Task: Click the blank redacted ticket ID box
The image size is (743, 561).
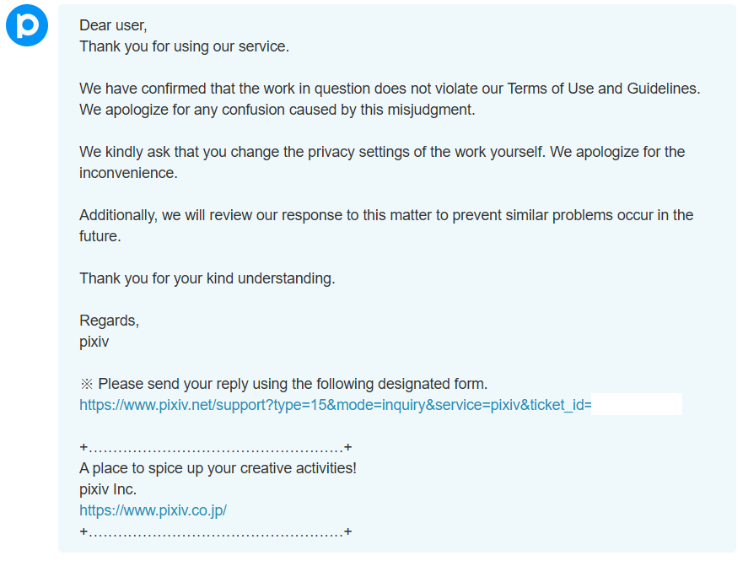Action: pyautogui.click(x=637, y=405)
